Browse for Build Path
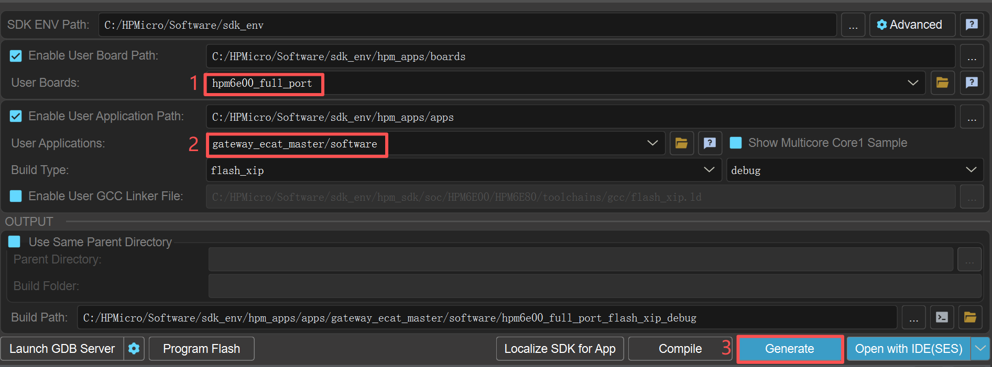The image size is (992, 367). coord(913,317)
